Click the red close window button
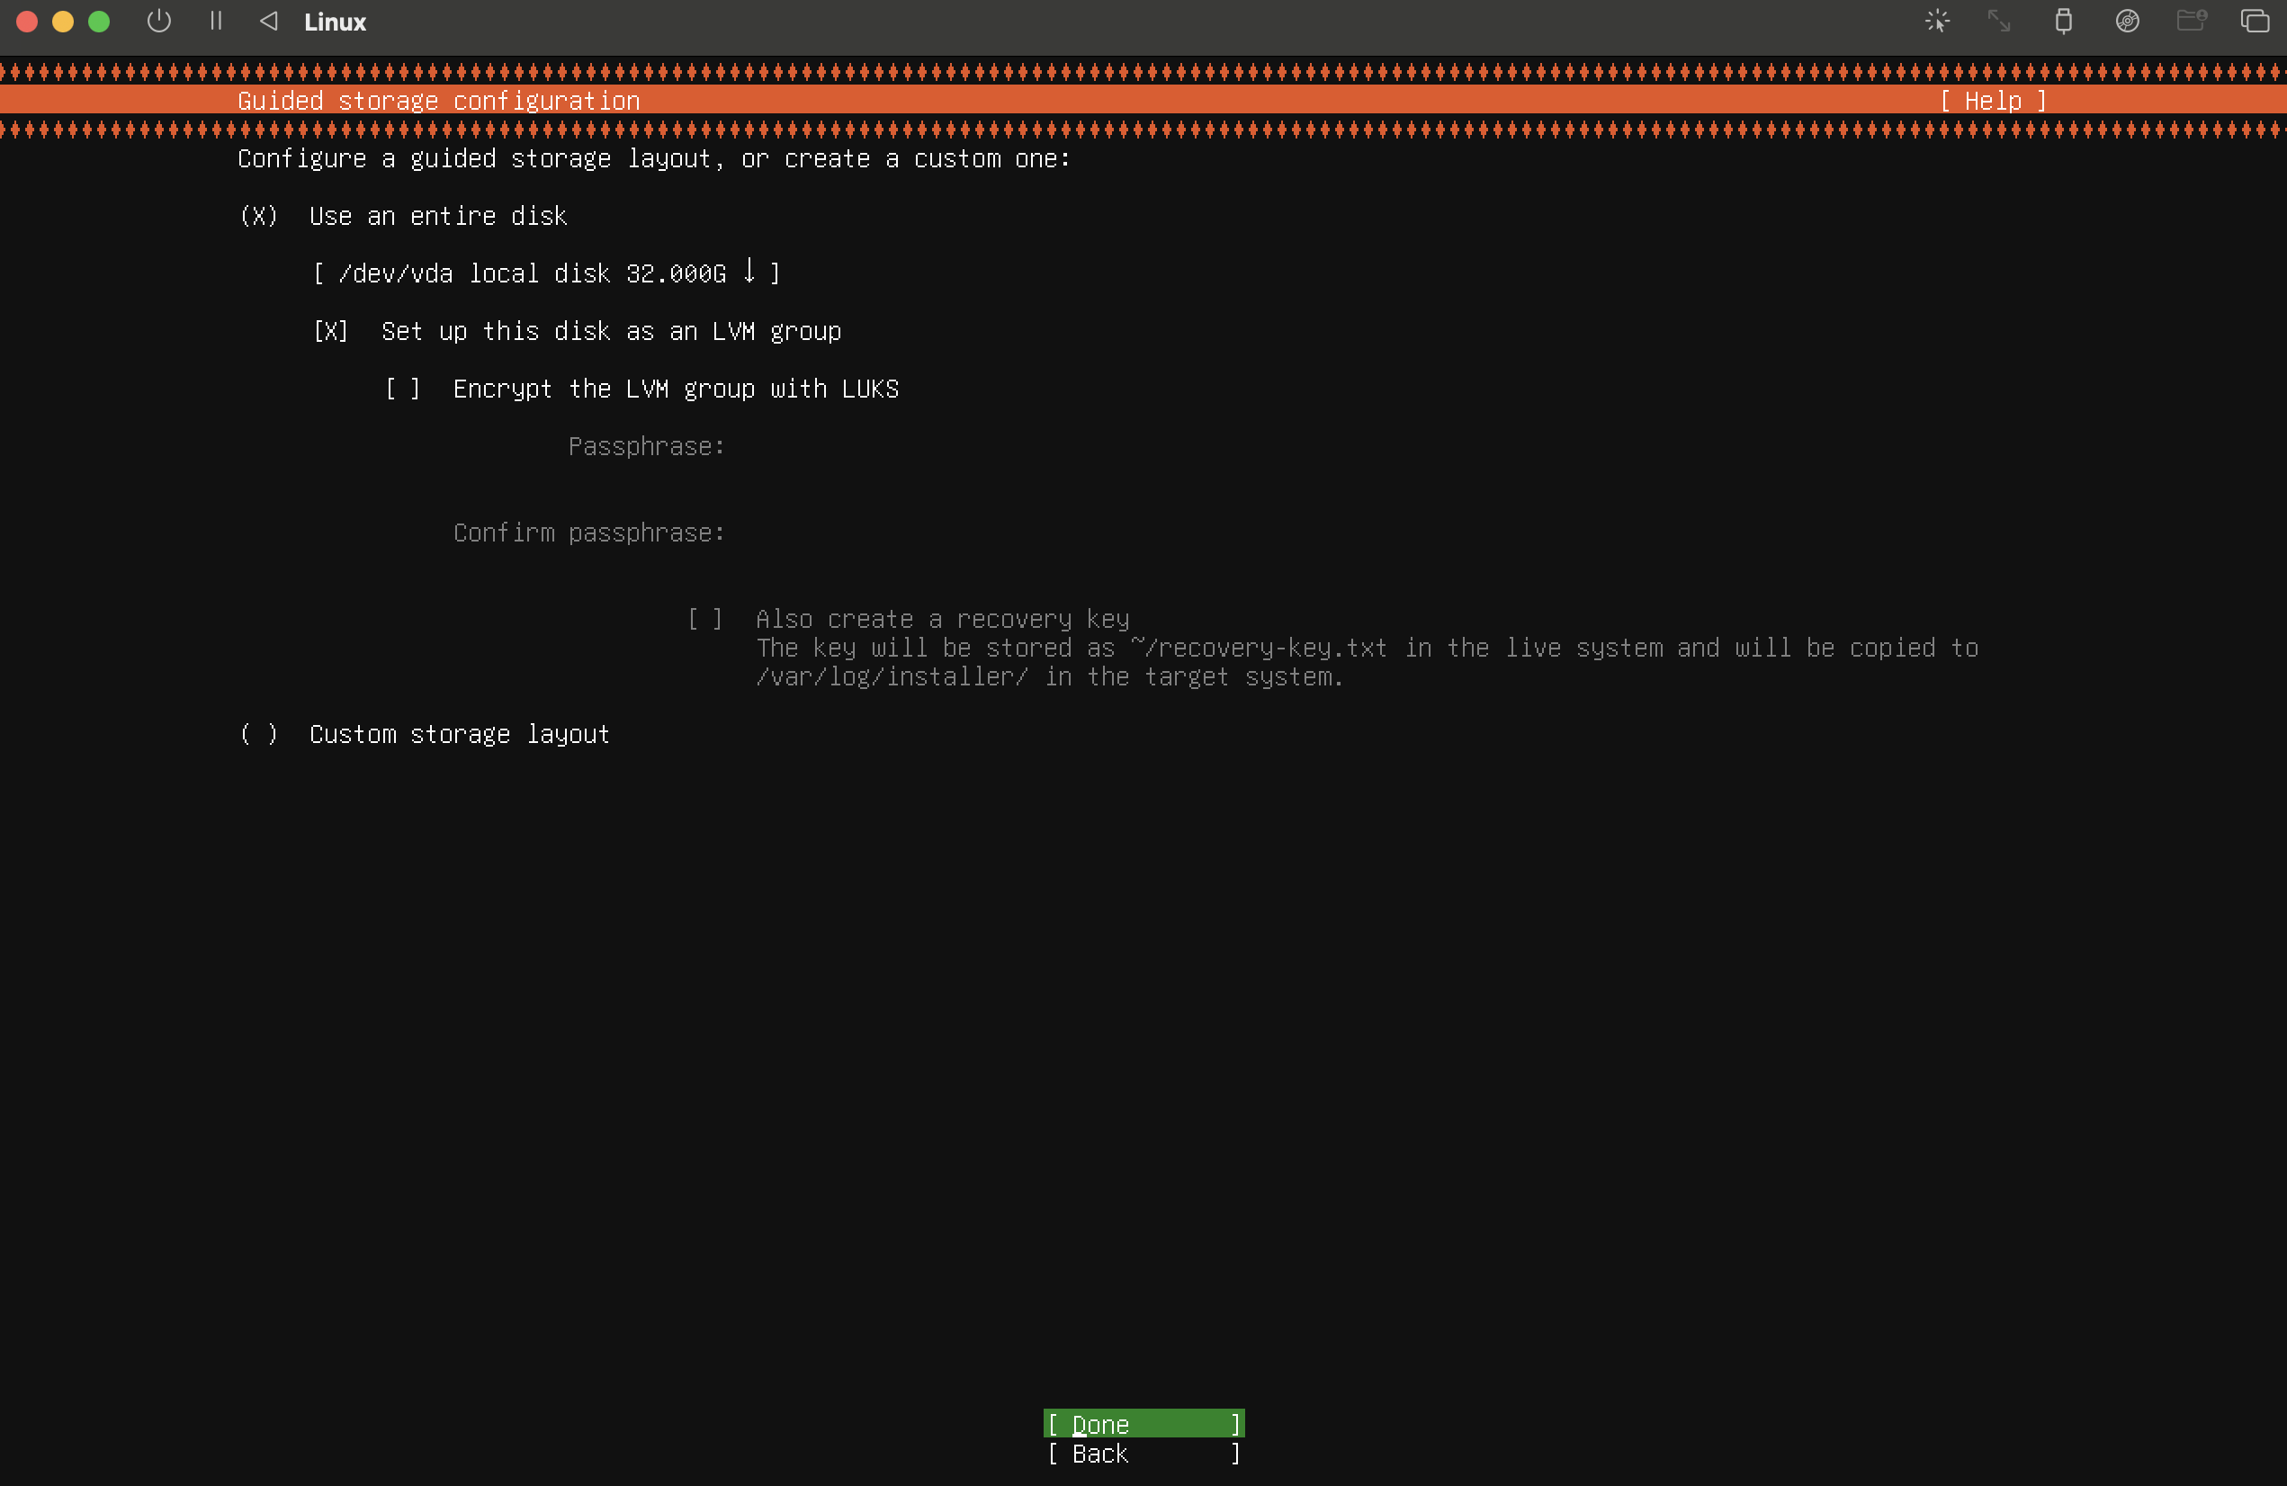This screenshot has height=1486, width=2287. 27,21
